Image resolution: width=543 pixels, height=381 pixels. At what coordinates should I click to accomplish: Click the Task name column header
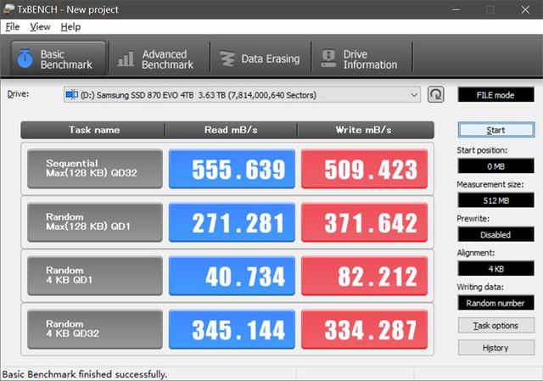pyautogui.click(x=94, y=130)
